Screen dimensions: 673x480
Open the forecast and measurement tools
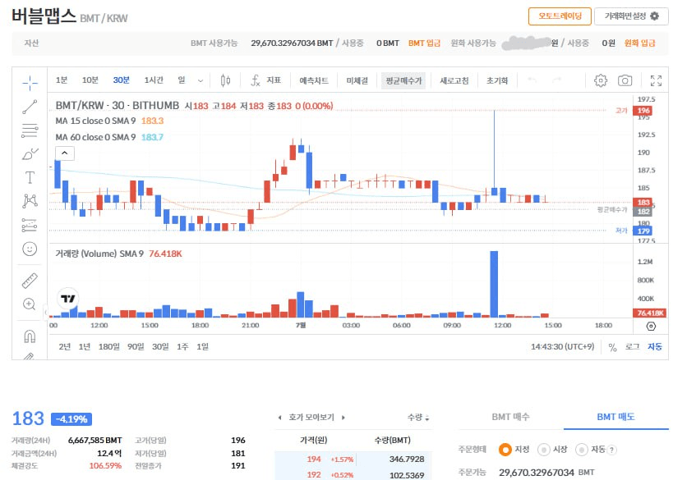[30, 225]
